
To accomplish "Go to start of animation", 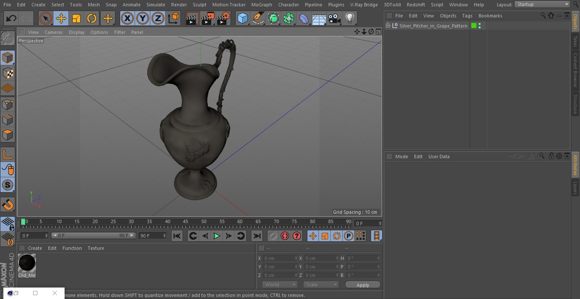I will pos(177,236).
